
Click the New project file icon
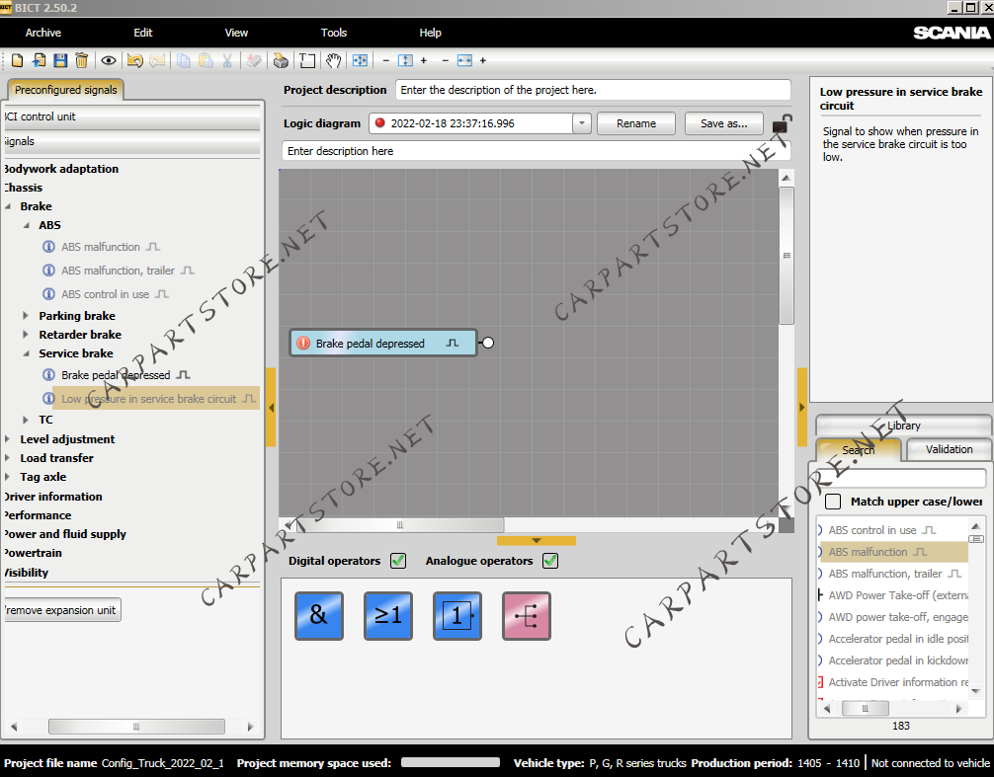coord(17,61)
